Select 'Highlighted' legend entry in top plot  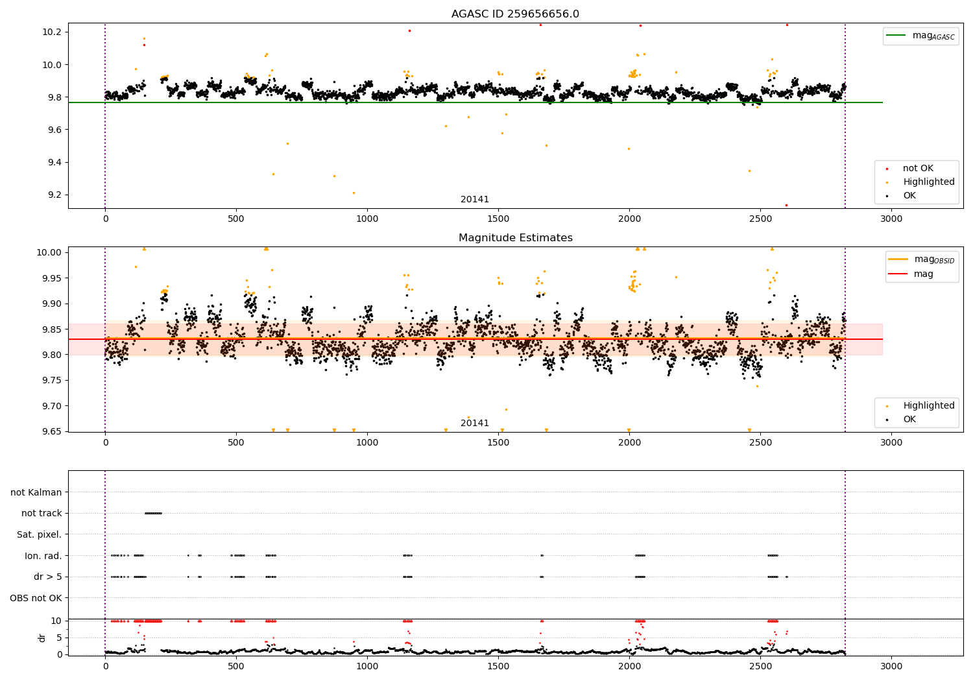928,182
